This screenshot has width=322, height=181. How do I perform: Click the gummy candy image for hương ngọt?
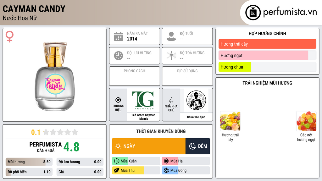(306, 121)
